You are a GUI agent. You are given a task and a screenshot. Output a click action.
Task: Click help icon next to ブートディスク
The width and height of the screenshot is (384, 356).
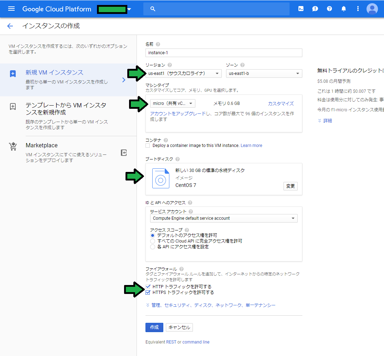[x=178, y=159]
